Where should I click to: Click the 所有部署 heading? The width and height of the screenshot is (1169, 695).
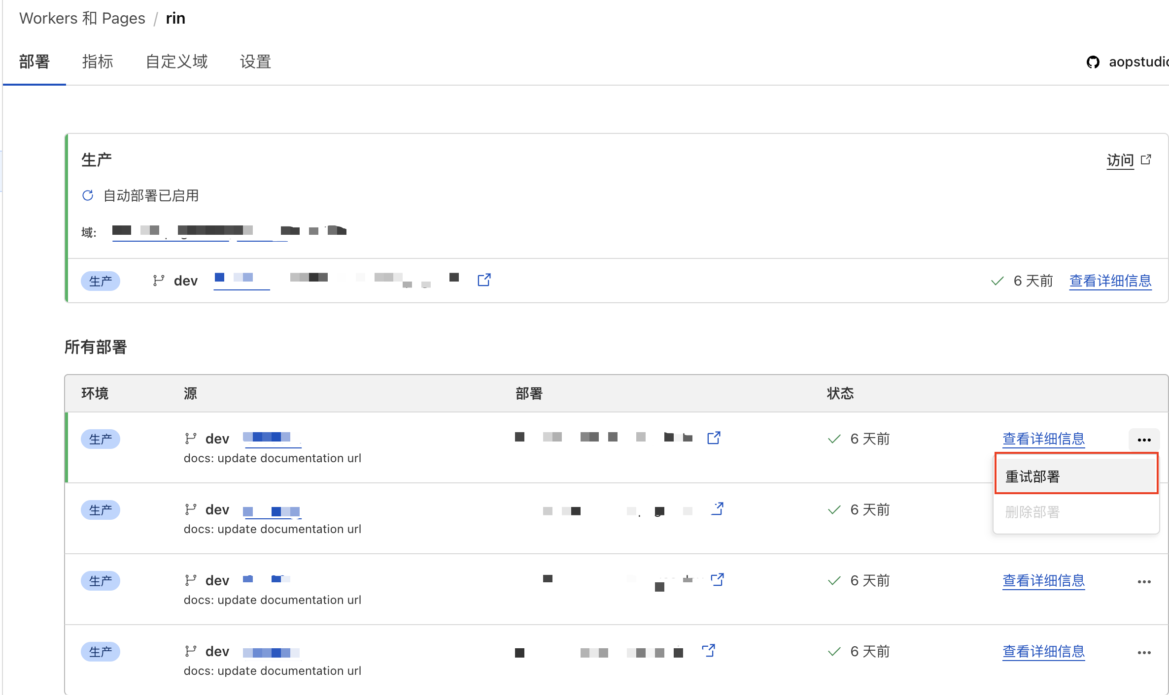click(96, 347)
